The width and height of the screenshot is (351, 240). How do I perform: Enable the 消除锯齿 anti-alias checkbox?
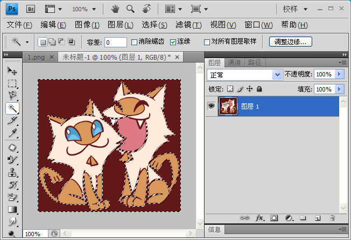point(134,42)
